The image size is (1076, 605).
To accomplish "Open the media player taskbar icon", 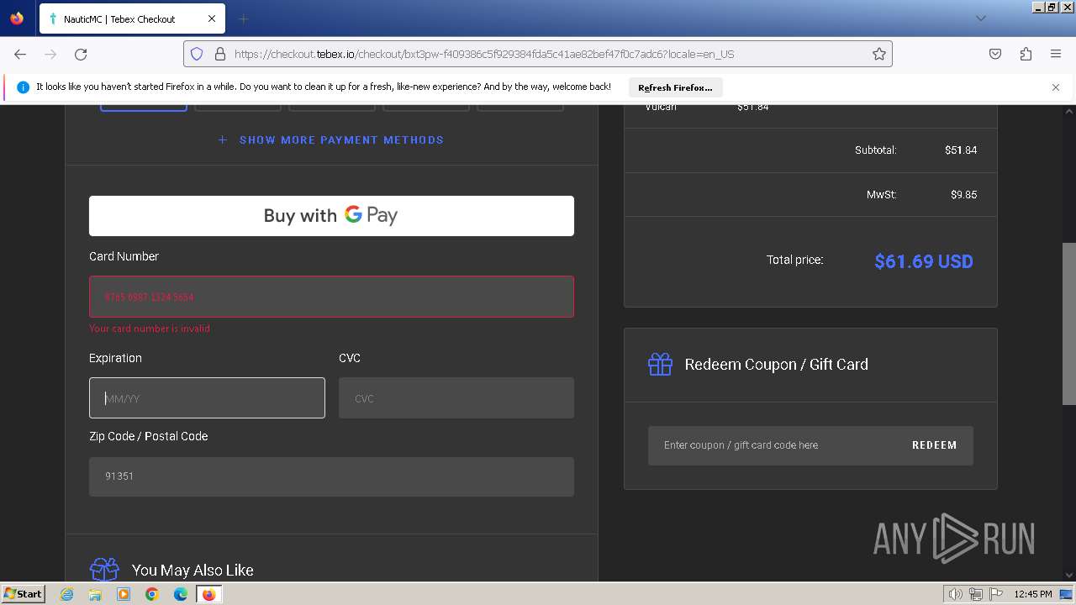I will (x=124, y=594).
